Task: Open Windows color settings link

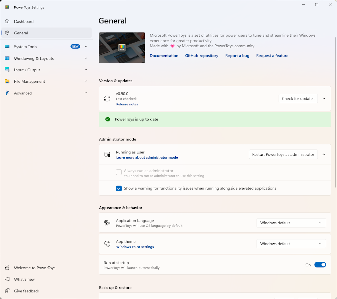Action: coord(135,247)
